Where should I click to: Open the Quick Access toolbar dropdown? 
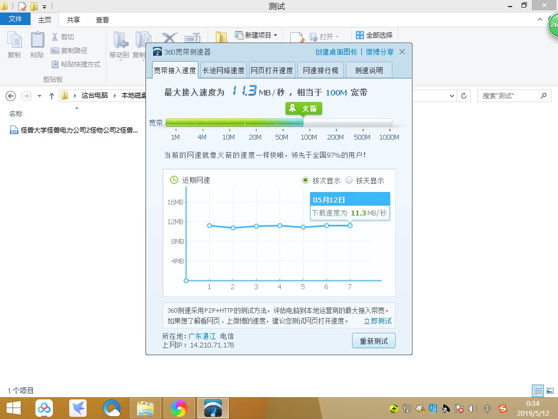click(45, 7)
